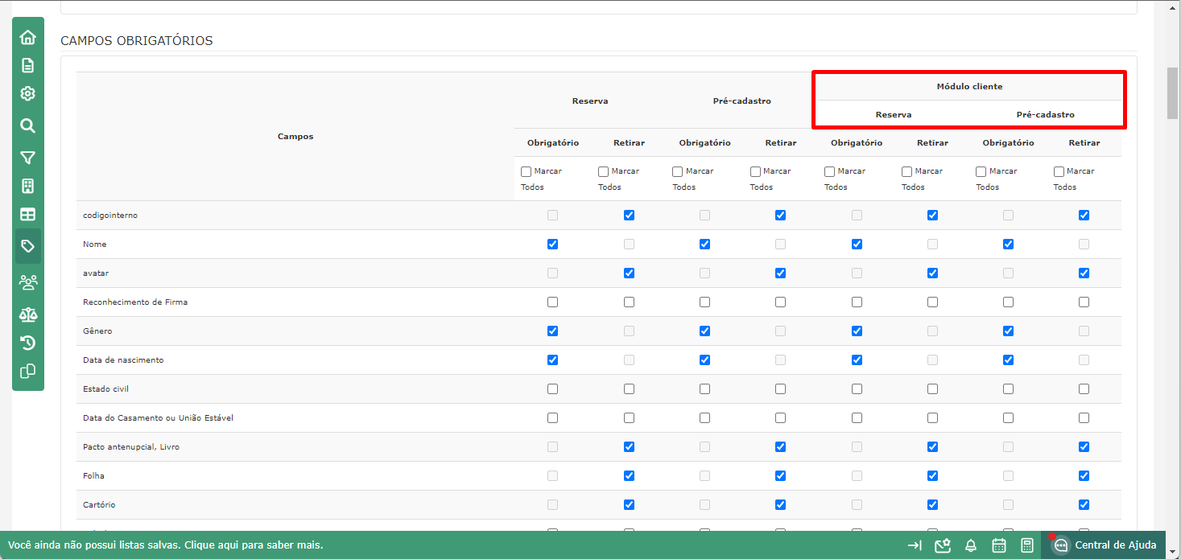
Task: Uncheck Reserva Obrigatório for Nome
Action: point(552,244)
